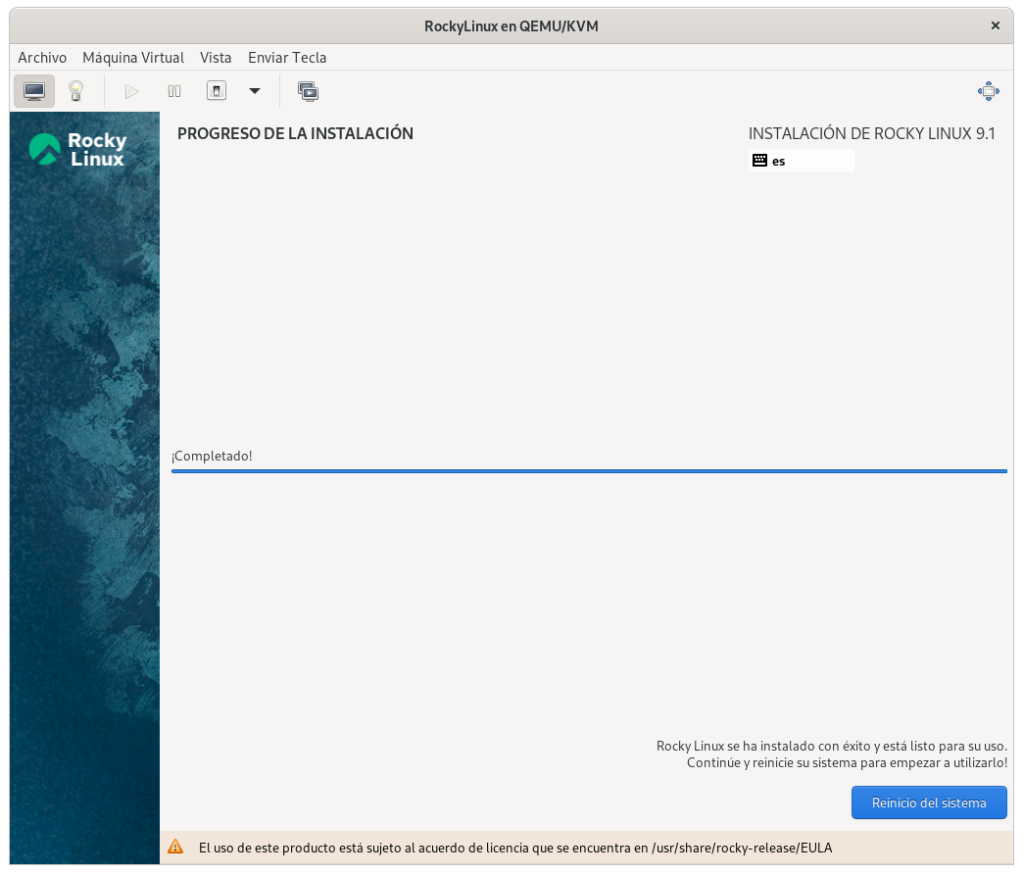Expand the Enviar Tecla menu
1023x874 pixels.
coord(287,58)
